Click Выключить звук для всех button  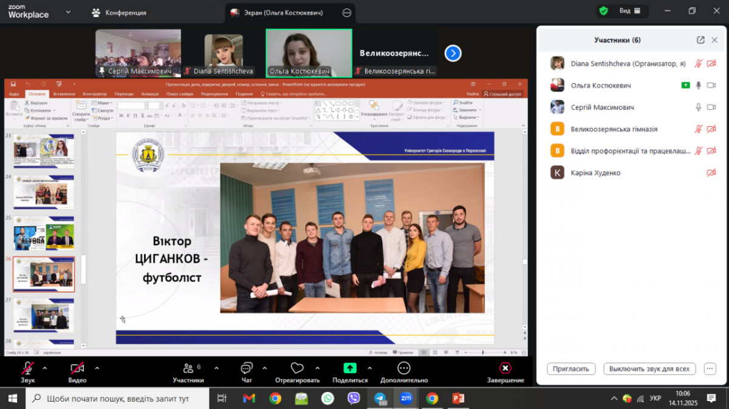coord(649,369)
